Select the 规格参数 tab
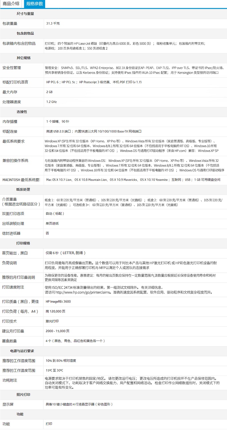This screenshot has width=227, height=432. point(34,4)
